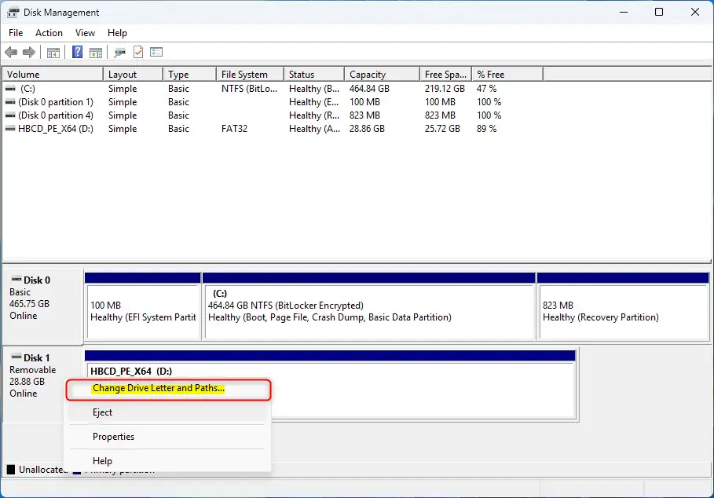Image resolution: width=714 pixels, height=498 pixels.
Task: Open the View menu
Action: coord(85,33)
